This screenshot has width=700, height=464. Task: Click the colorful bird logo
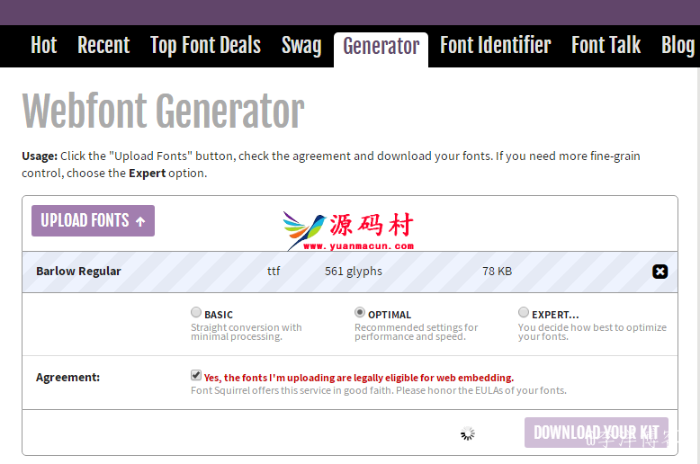click(305, 230)
